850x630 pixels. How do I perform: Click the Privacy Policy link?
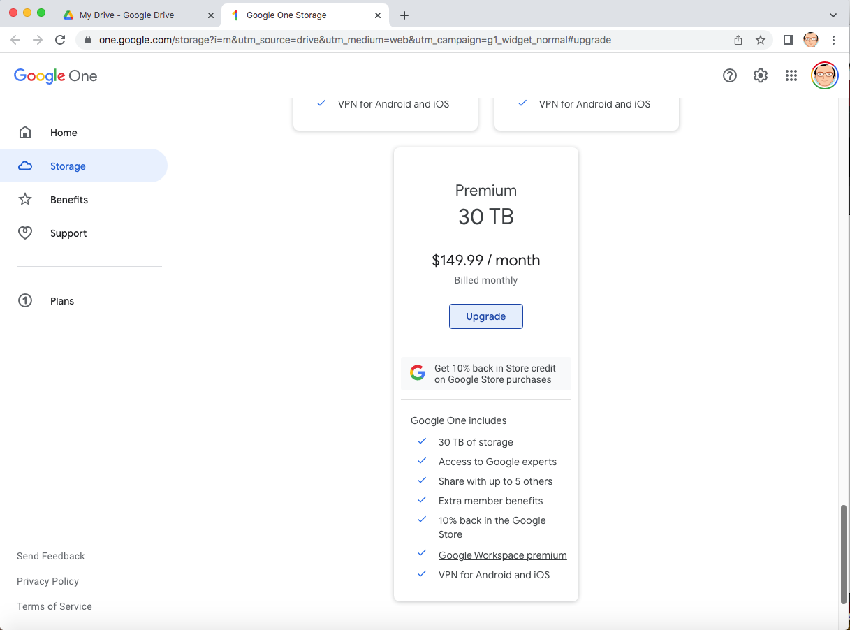[x=47, y=581]
